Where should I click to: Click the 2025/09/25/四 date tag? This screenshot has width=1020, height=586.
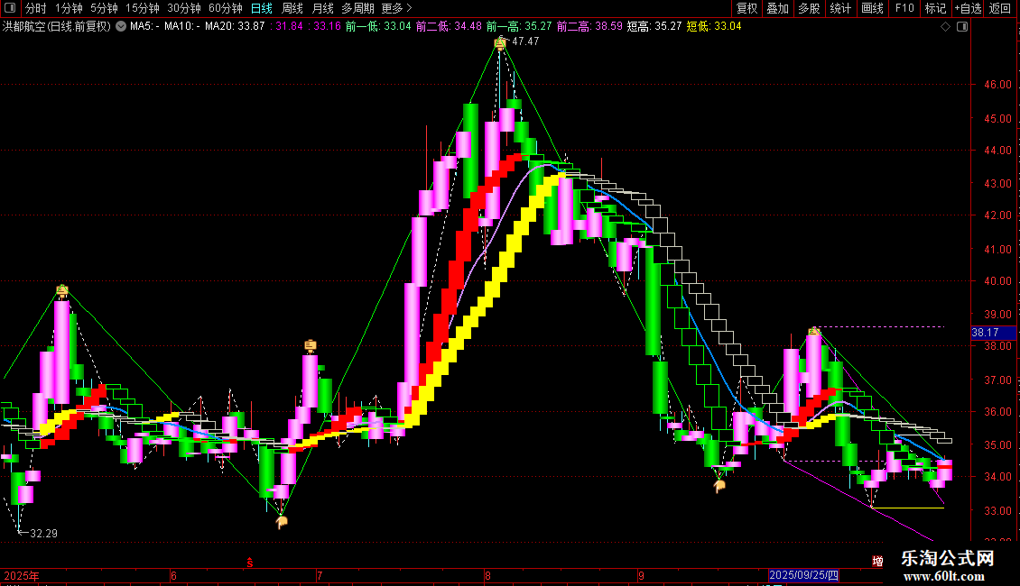804,575
